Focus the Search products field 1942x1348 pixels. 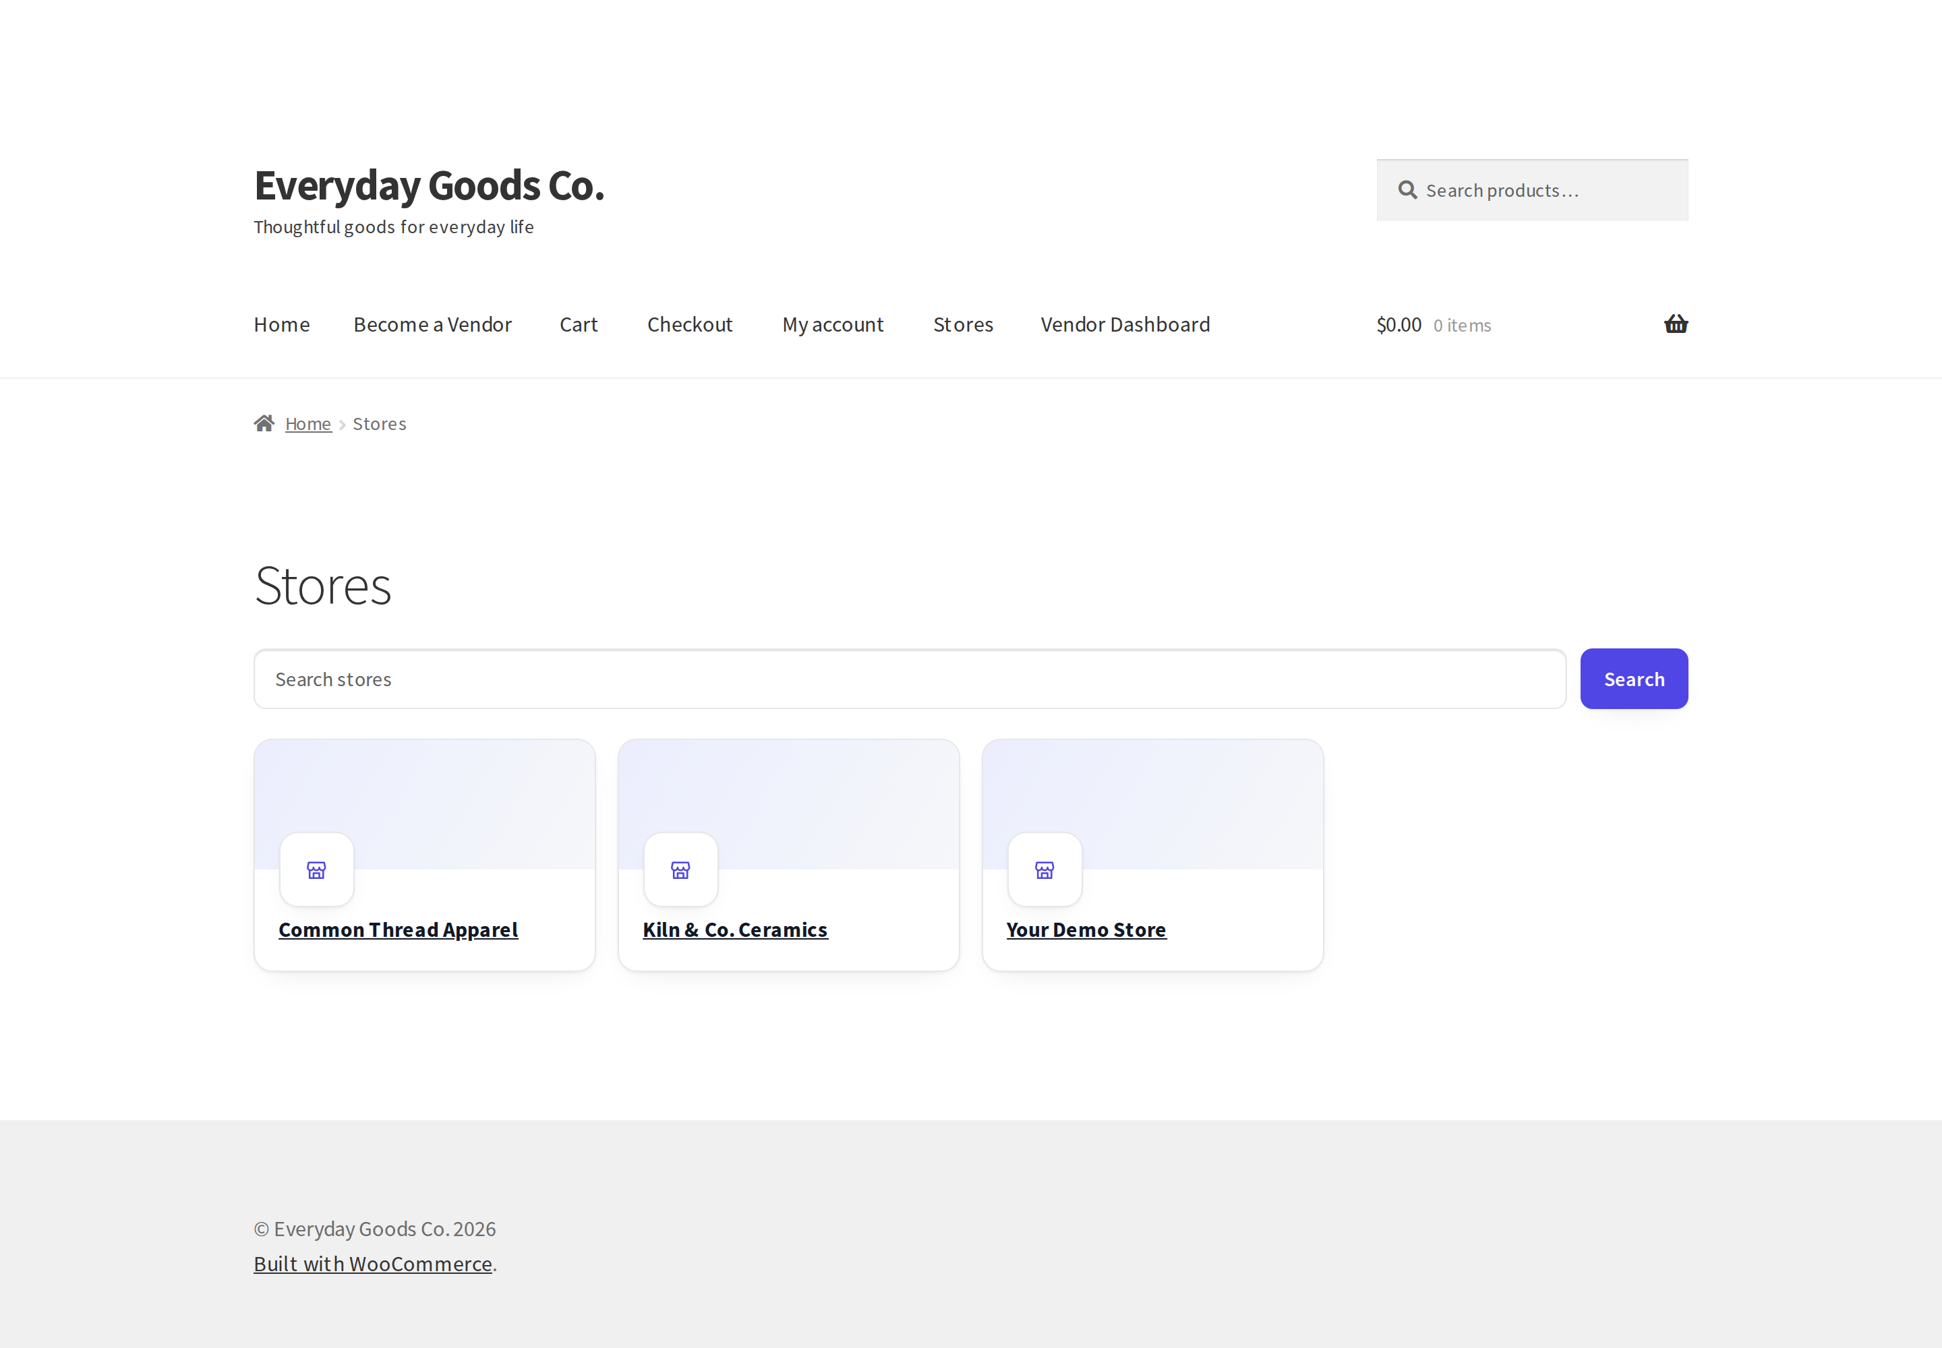tap(1532, 190)
